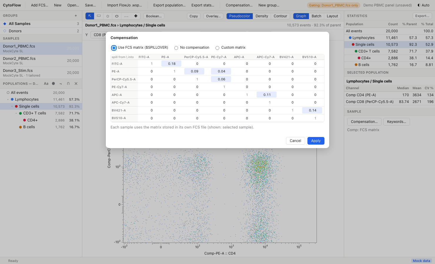Open the Y axis CD8 channel dropdown

tap(98, 35)
